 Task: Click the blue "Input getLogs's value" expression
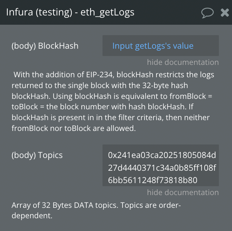point(153,46)
